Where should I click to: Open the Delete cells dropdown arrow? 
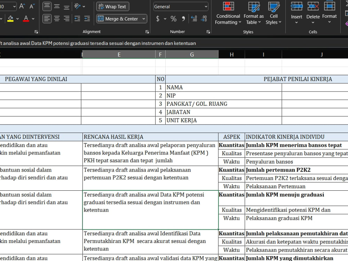313,22
